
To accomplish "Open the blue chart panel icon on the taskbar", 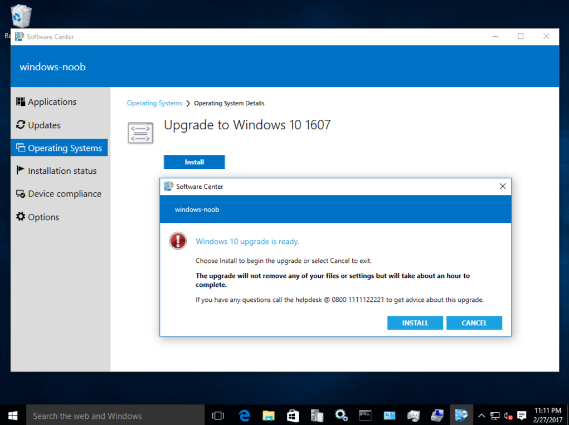I will 390,416.
